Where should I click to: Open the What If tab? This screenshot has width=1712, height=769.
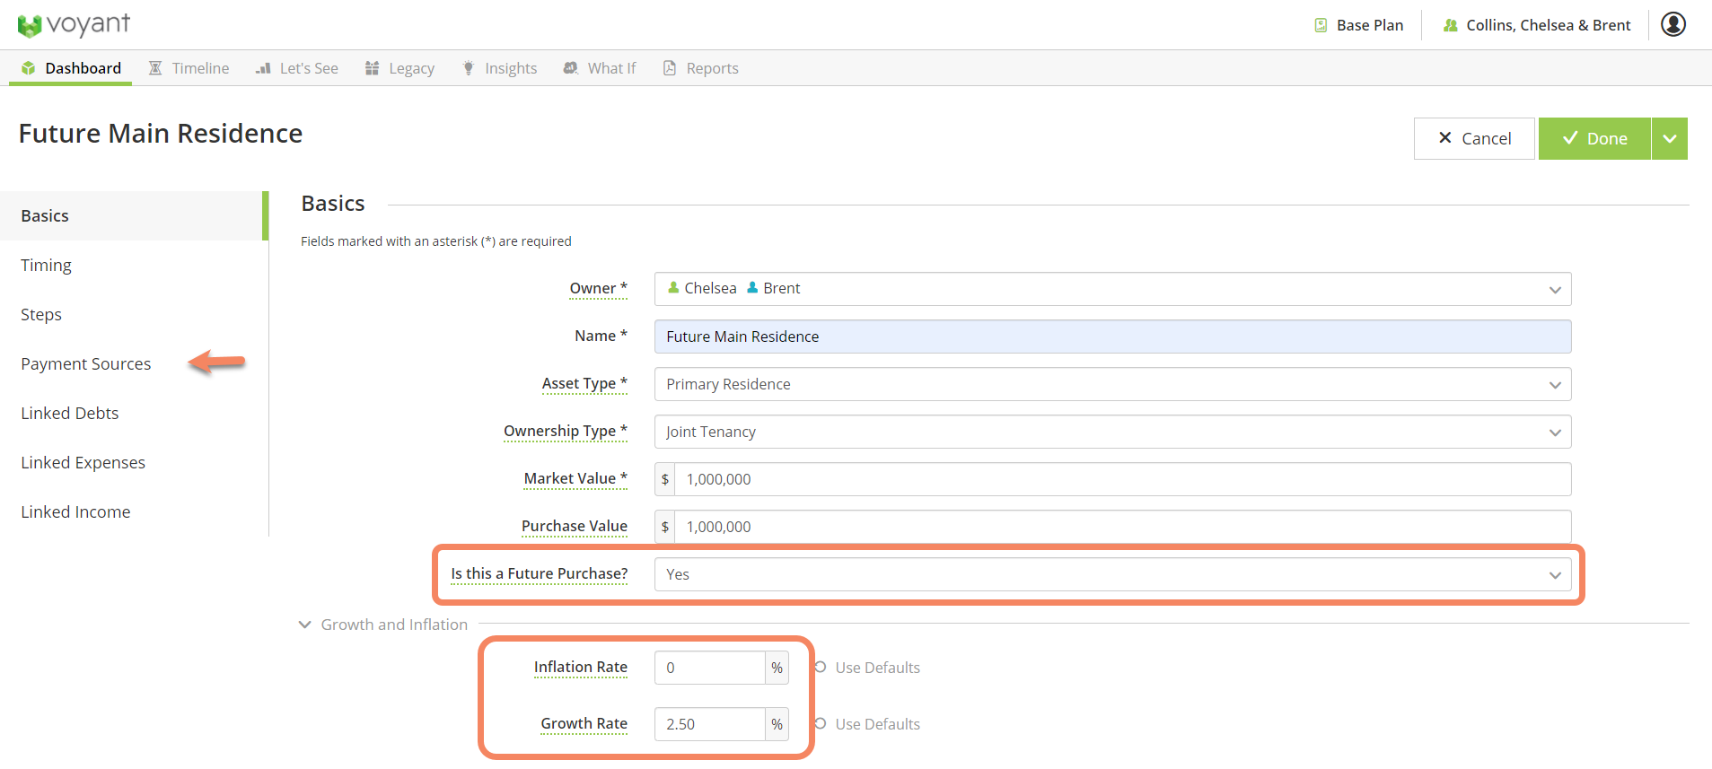[x=599, y=68]
